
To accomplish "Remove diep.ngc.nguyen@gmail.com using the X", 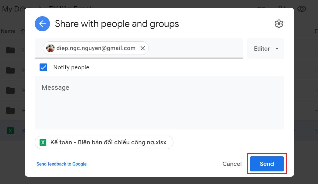I will 143,48.
